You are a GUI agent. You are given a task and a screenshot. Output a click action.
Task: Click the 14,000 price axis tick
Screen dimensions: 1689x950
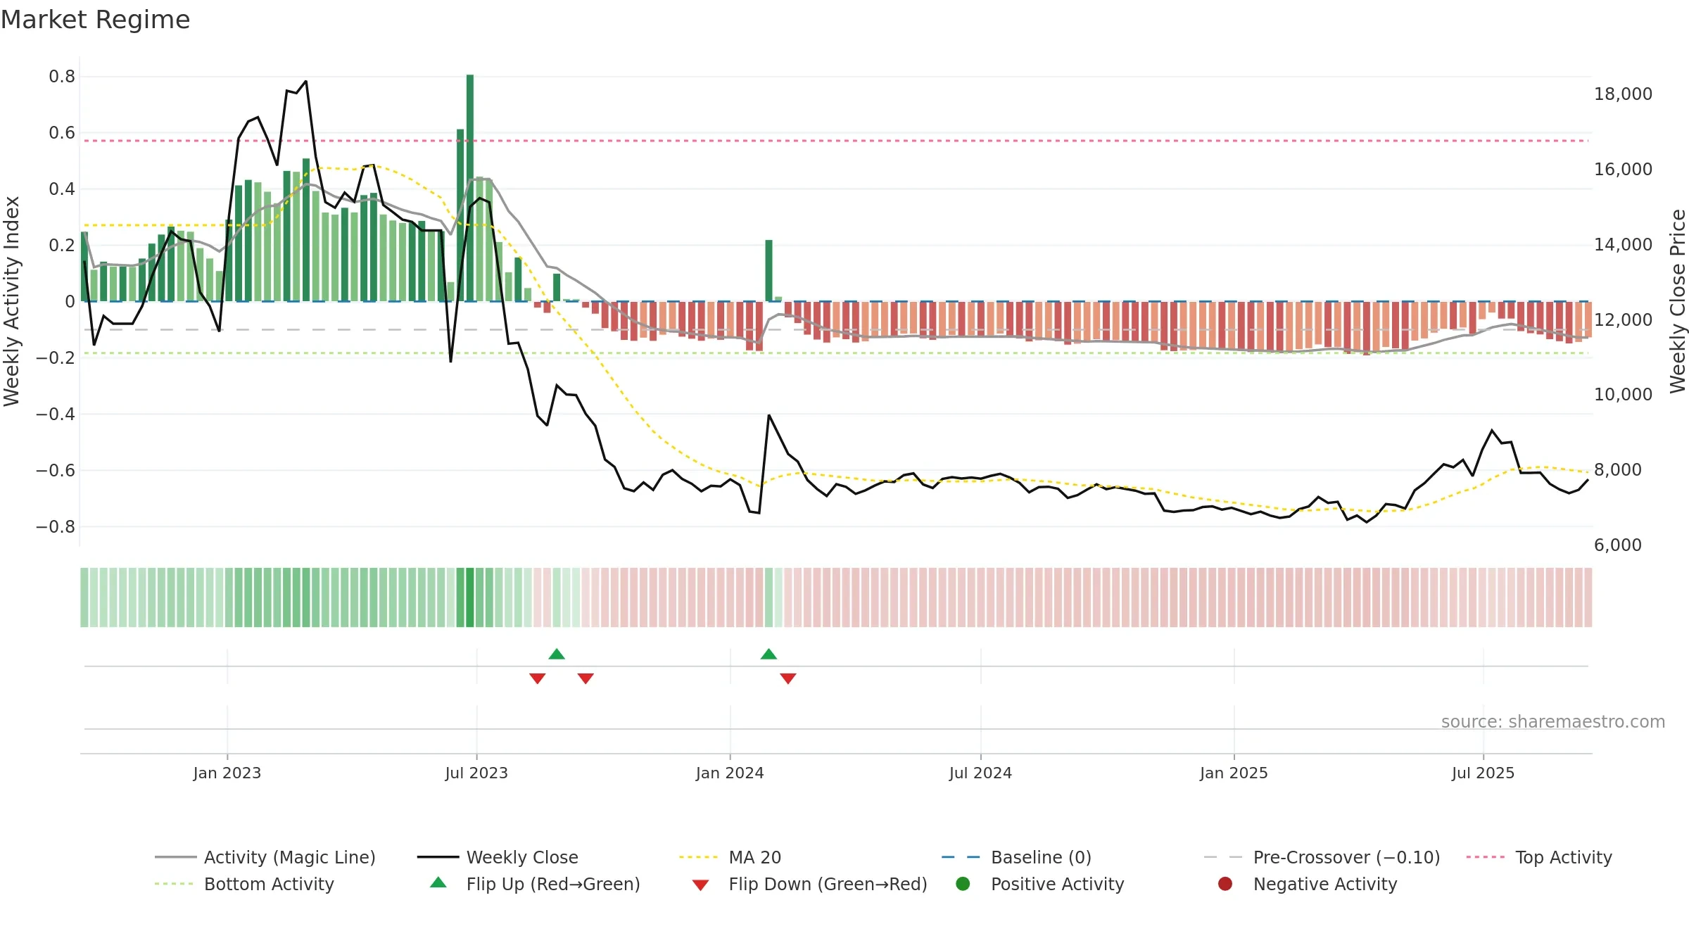[1623, 245]
